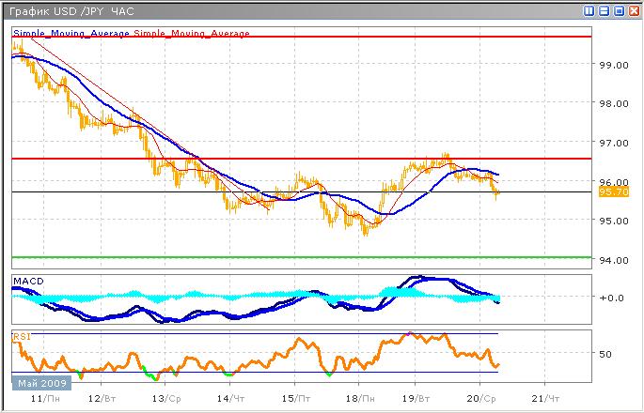Viewport: 644px width, 413px height.
Task: Select the blue Simple_Moving_Average legend label
Action: point(71,34)
